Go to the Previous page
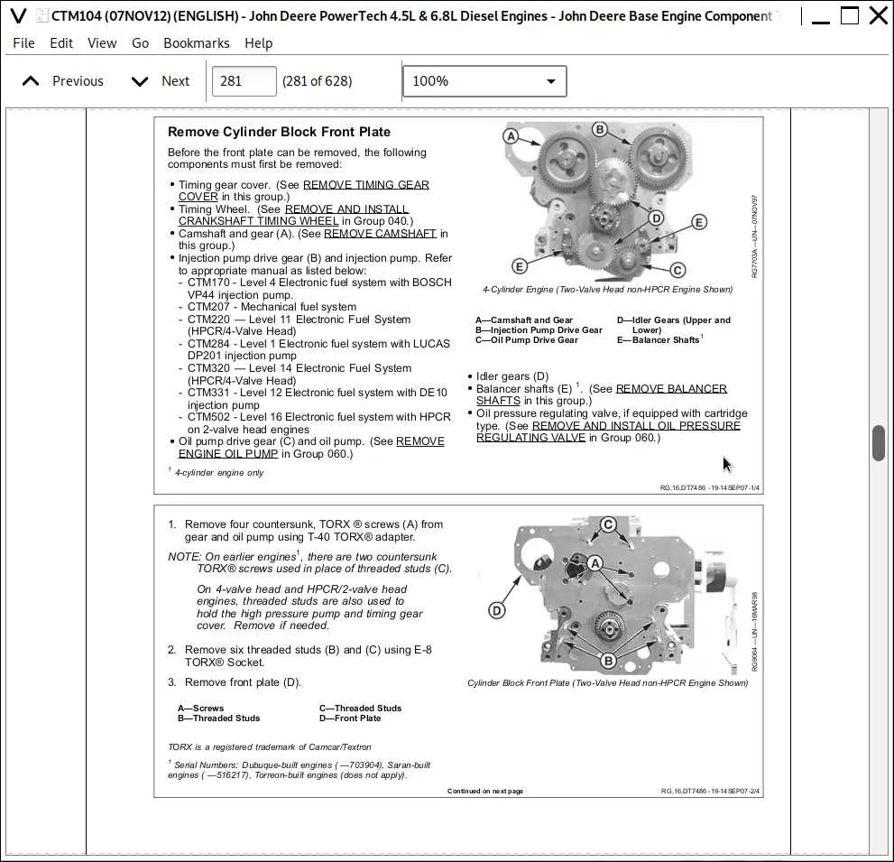Screen dimensions: 894x862 tap(63, 81)
